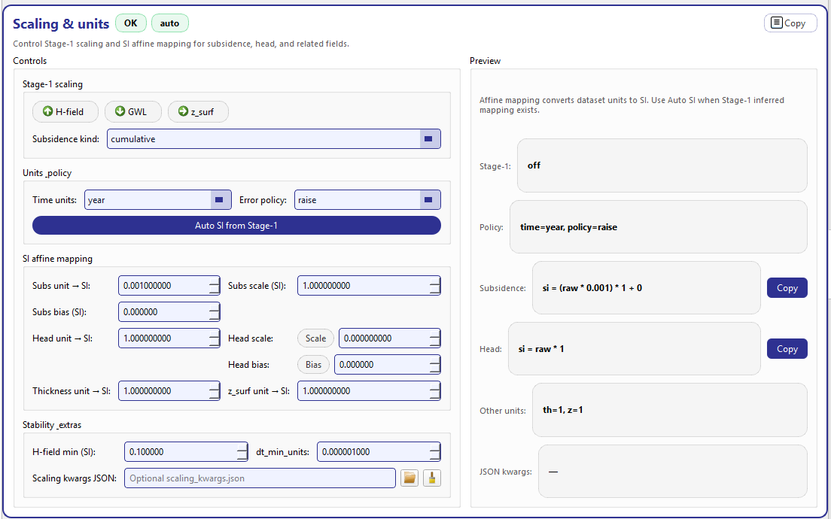Open the folder browser for scaling kwargs JSON

coord(409,478)
